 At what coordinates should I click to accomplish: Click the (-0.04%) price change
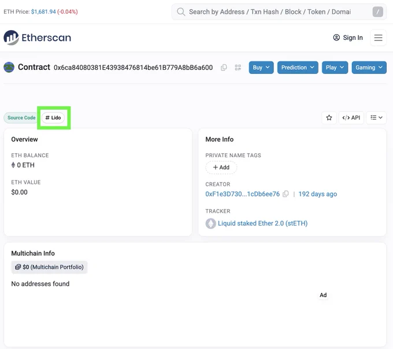(x=68, y=12)
